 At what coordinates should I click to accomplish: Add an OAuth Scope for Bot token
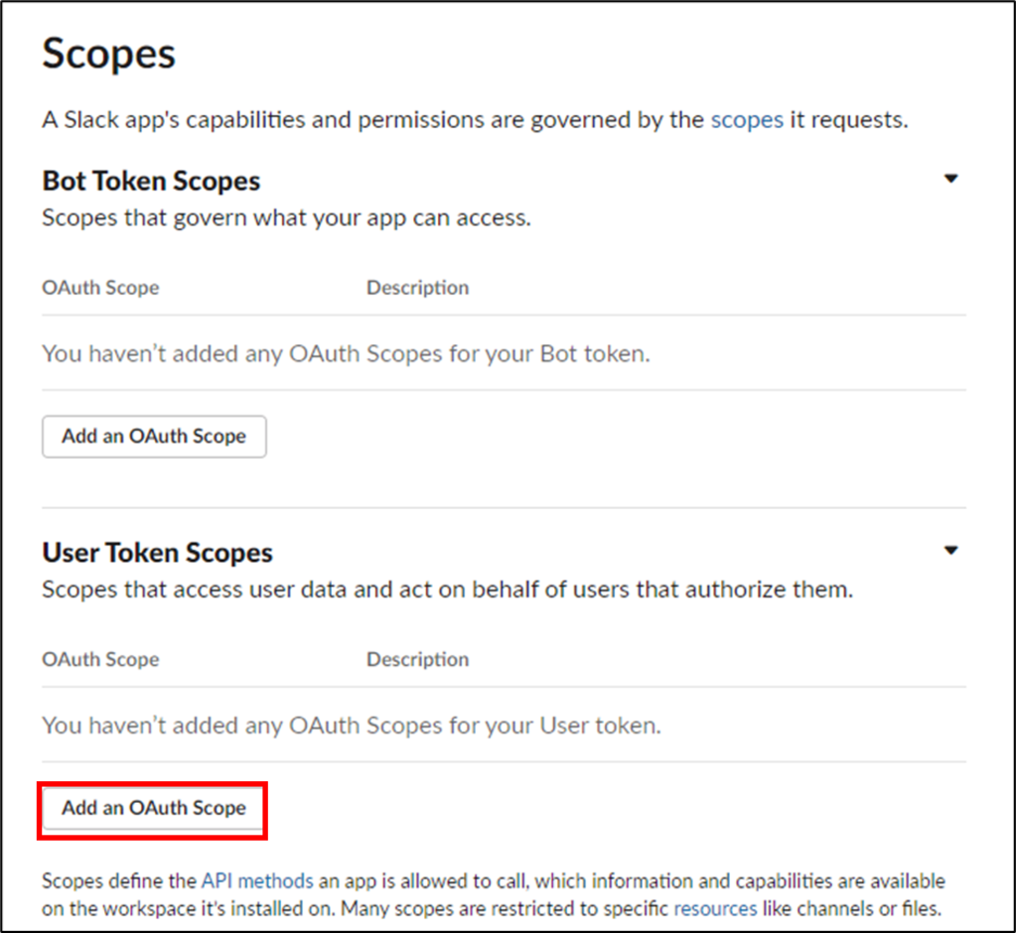tap(154, 437)
